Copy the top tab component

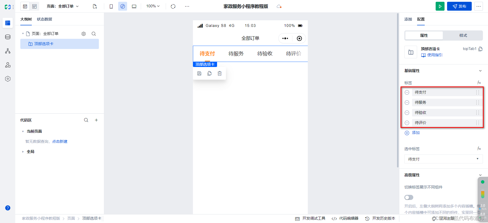(x=209, y=73)
